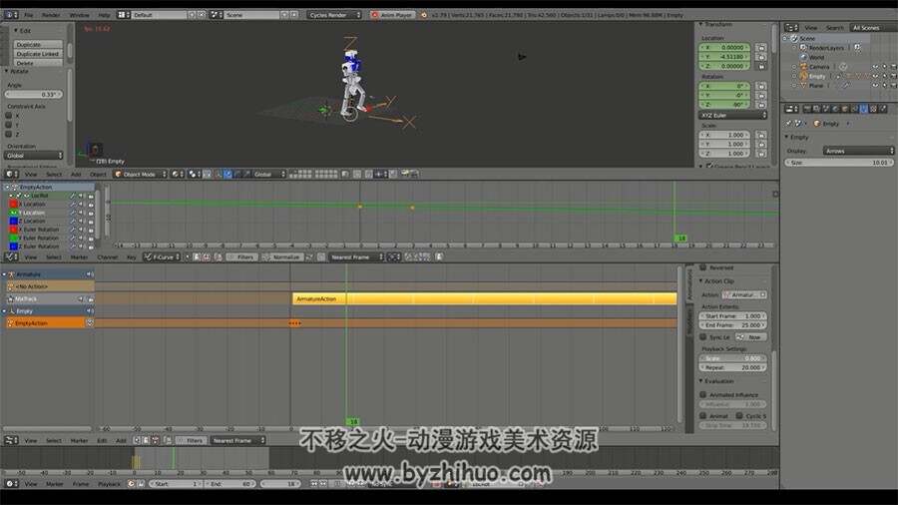The height and width of the screenshot is (505, 898).
Task: Toggle the lock icon for Scale X
Action: pos(761,135)
